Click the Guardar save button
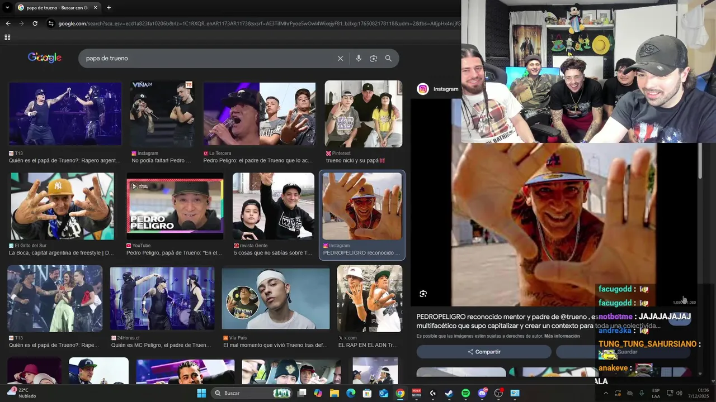The height and width of the screenshot is (402, 716). 623,352
